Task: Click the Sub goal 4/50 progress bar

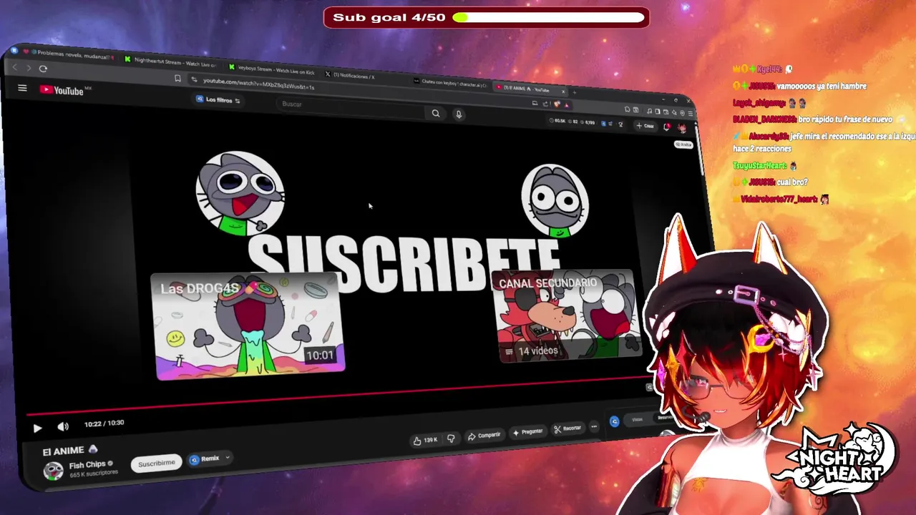Action: (549, 17)
